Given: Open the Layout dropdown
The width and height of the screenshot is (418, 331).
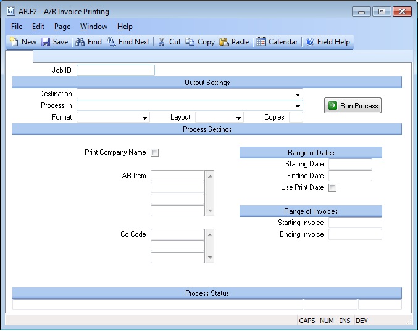Looking at the screenshot, I should click(239, 118).
